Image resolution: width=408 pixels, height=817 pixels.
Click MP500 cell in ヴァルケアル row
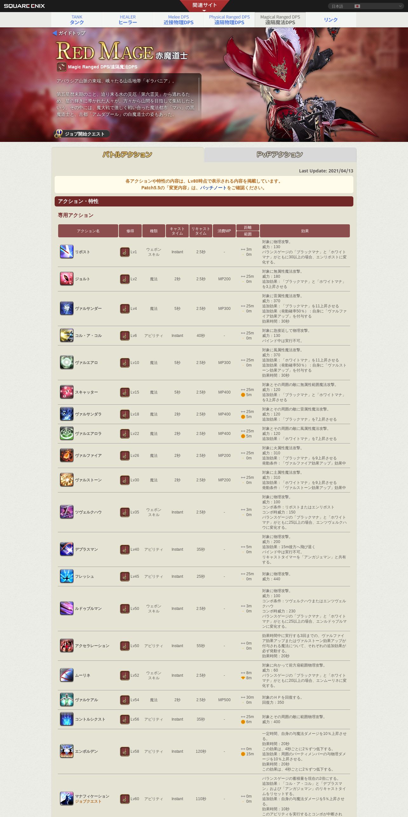(224, 700)
